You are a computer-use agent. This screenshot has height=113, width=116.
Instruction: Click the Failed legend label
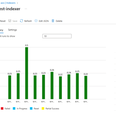(x=7, y=109)
